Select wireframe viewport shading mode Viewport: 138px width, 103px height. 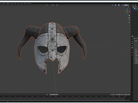(x=124, y=5)
